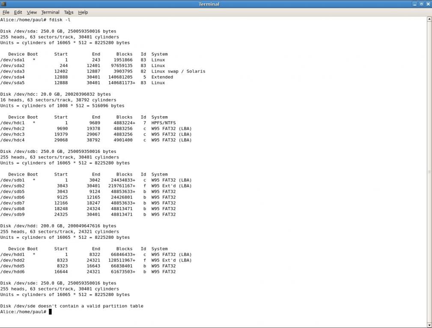Click the /dev/hdd5 device name
The width and height of the screenshot is (432, 328).
pyautogui.click(x=12, y=266)
